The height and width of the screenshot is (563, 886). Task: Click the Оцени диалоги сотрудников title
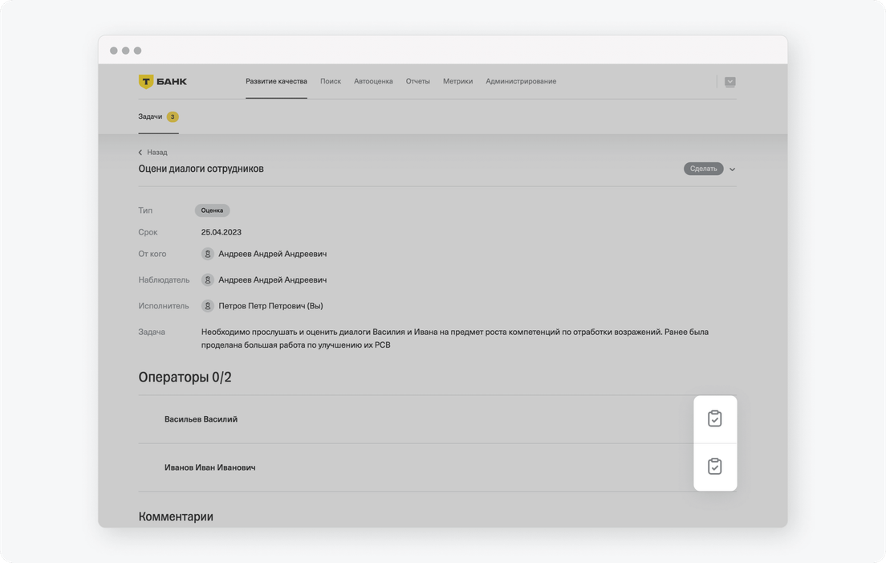click(201, 169)
